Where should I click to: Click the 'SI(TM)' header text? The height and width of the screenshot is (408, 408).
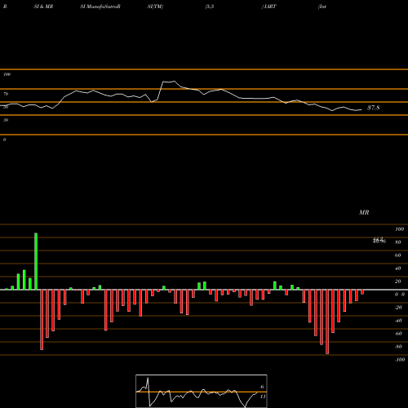pyautogui.click(x=155, y=7)
